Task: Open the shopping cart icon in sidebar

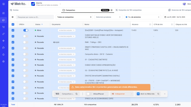Action: point(3,27)
